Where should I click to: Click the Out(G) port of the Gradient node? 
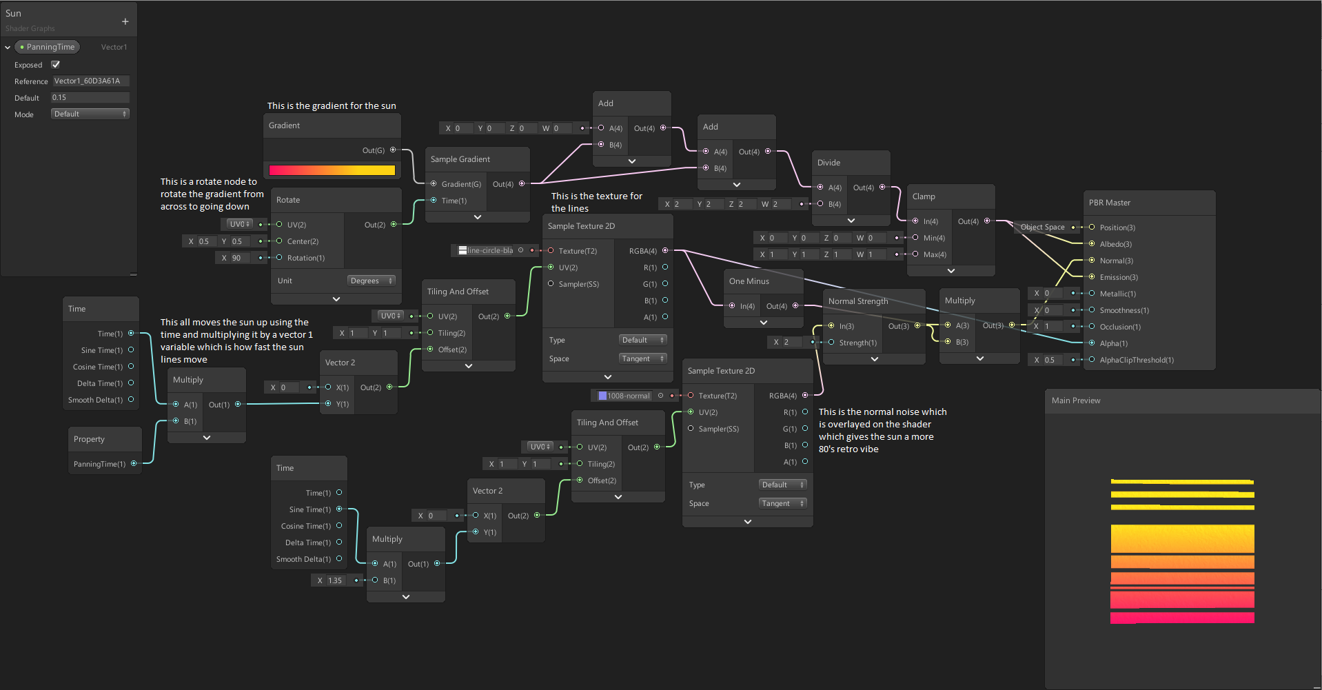tap(393, 150)
